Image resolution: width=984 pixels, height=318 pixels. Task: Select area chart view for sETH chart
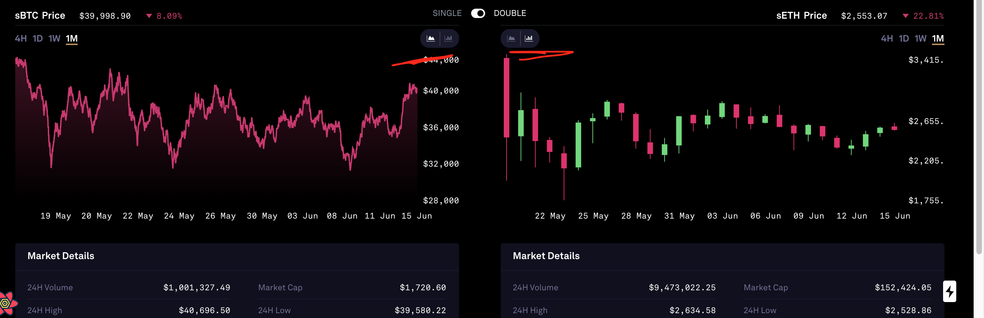(x=511, y=38)
